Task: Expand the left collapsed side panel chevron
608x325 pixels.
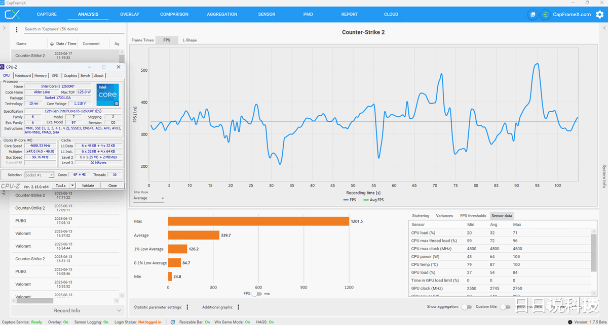Action: pos(4,28)
